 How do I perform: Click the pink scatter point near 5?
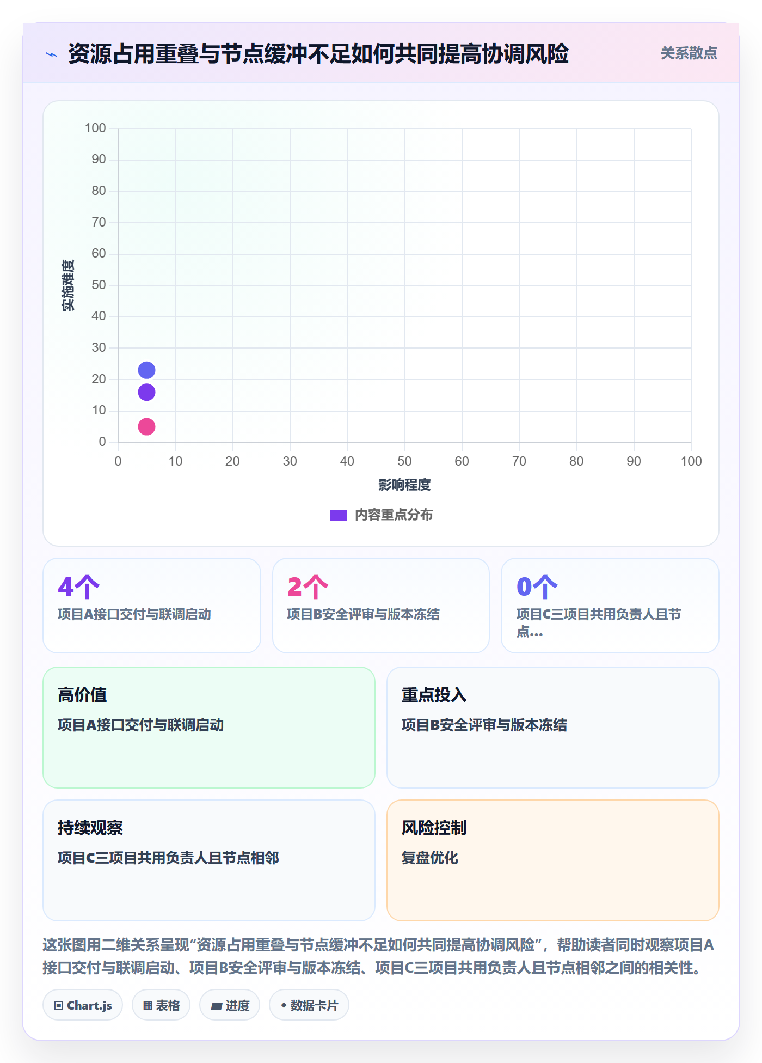click(146, 426)
